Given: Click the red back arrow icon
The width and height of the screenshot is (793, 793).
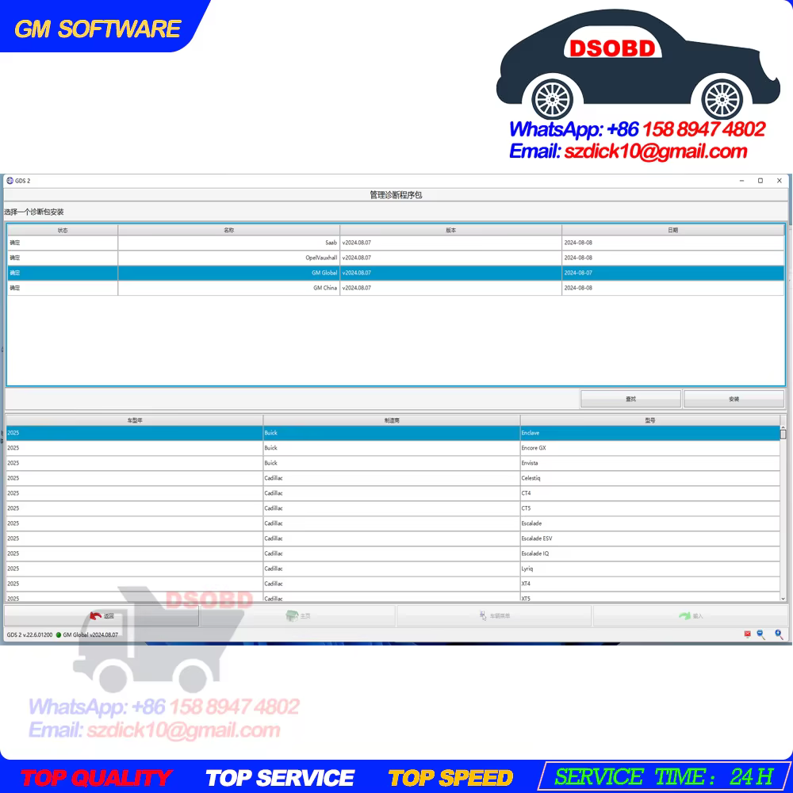Looking at the screenshot, I should (96, 615).
